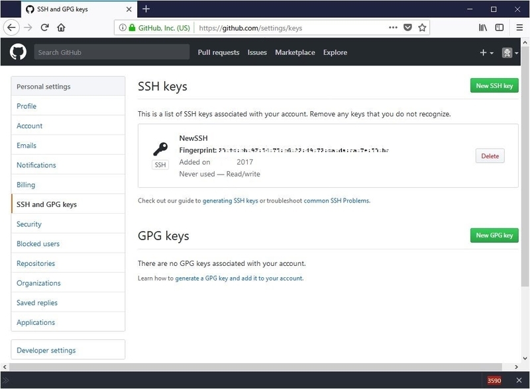Follow the generating SSH keys guide link
The height and width of the screenshot is (389, 530).
tap(230, 200)
